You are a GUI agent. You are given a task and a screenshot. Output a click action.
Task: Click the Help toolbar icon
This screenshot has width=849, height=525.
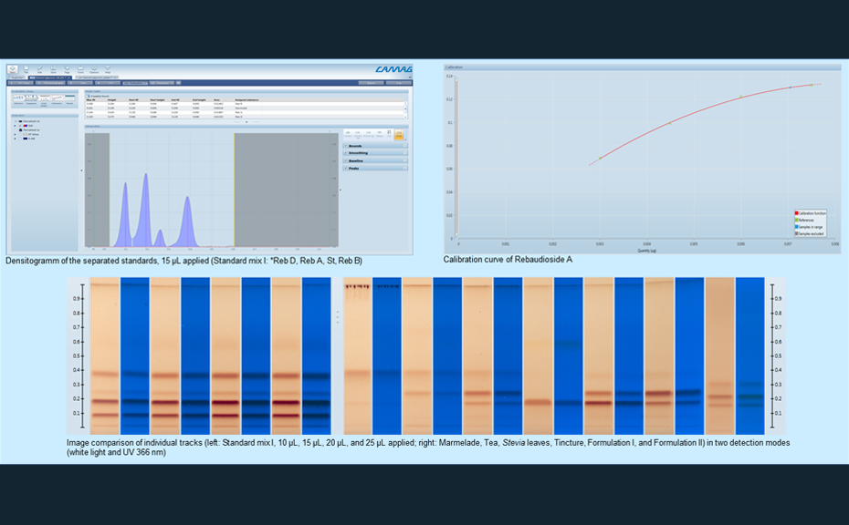[108, 69]
